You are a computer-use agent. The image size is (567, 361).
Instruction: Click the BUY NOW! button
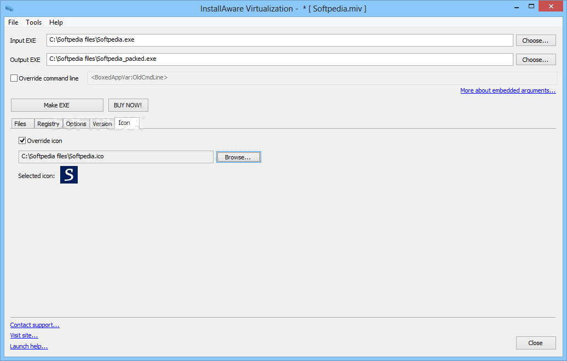coord(128,105)
